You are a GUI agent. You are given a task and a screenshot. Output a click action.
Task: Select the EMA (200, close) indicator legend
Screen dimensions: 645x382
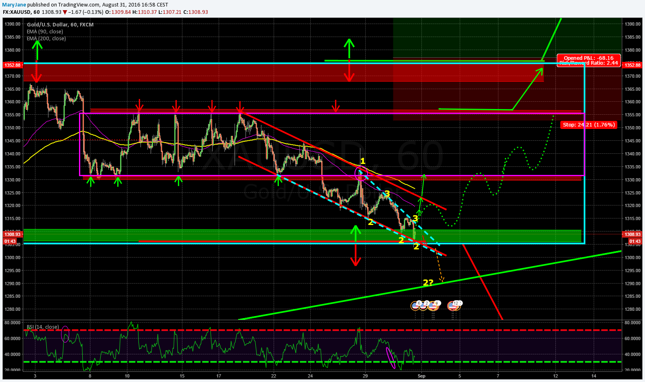[x=46, y=38]
